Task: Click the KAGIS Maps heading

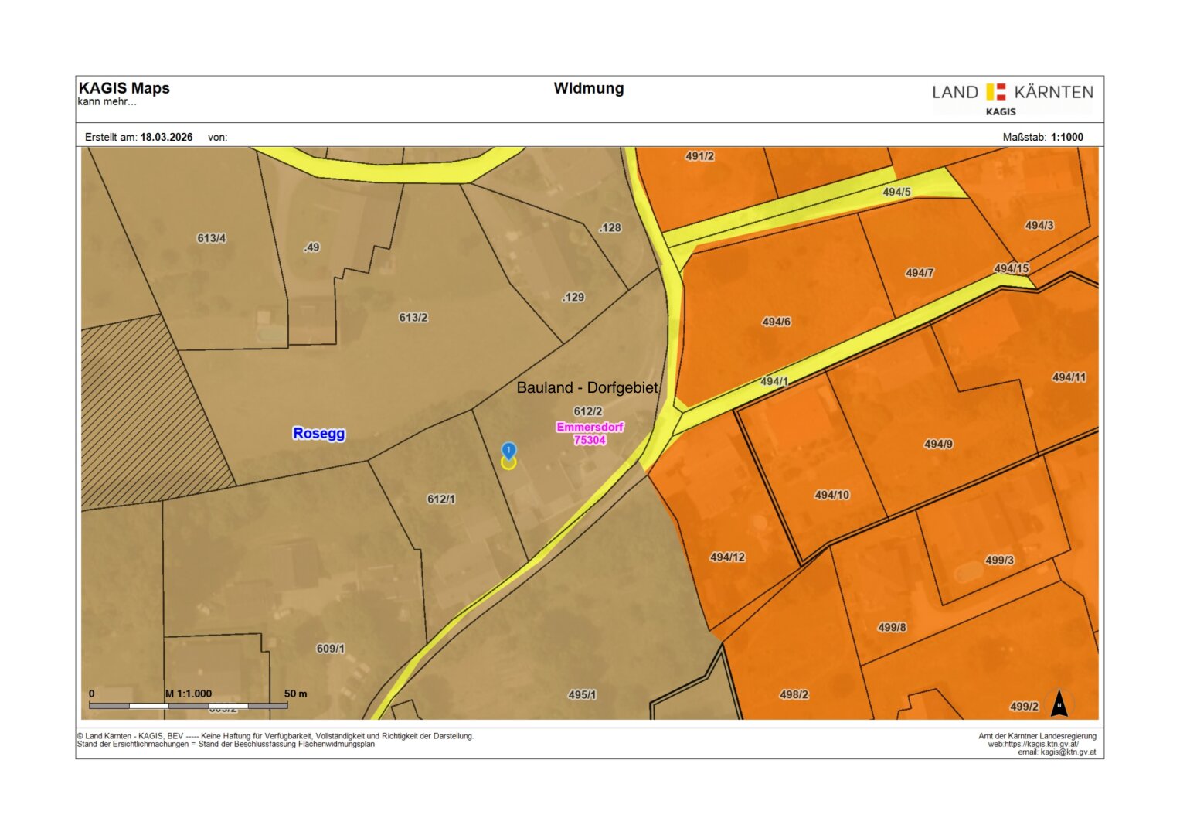Action: coord(124,88)
